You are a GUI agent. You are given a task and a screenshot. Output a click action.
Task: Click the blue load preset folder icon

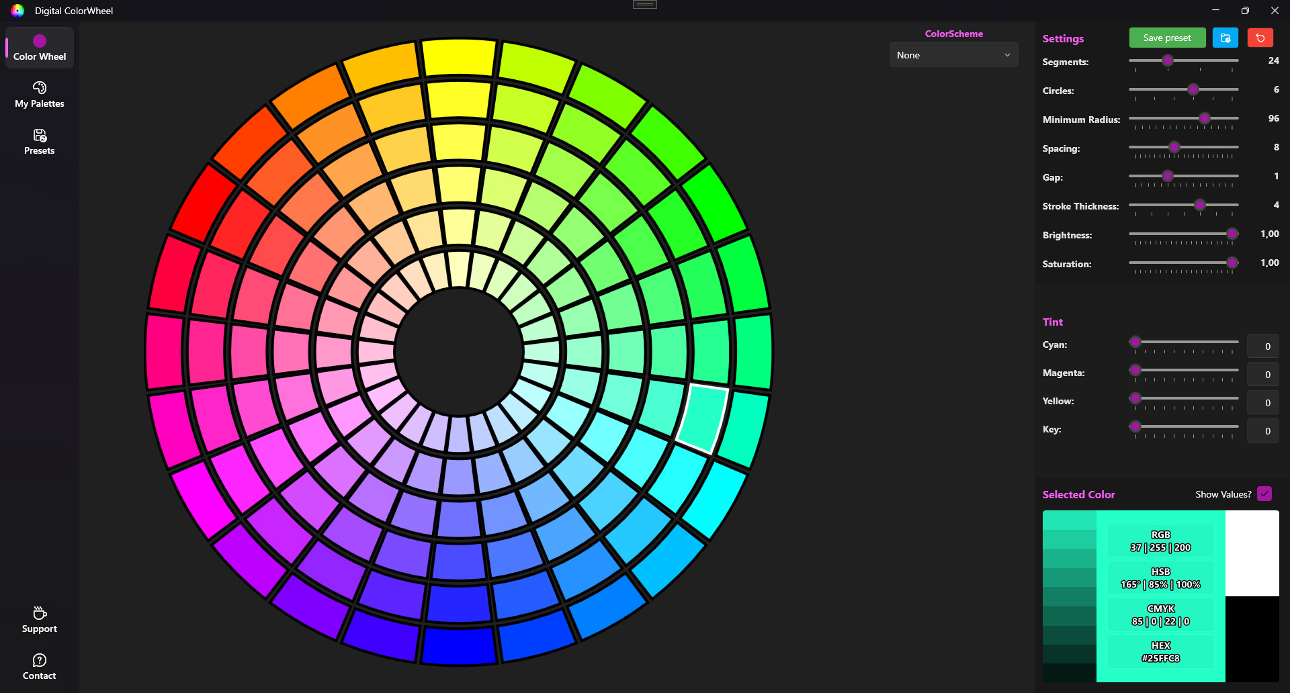pos(1225,38)
